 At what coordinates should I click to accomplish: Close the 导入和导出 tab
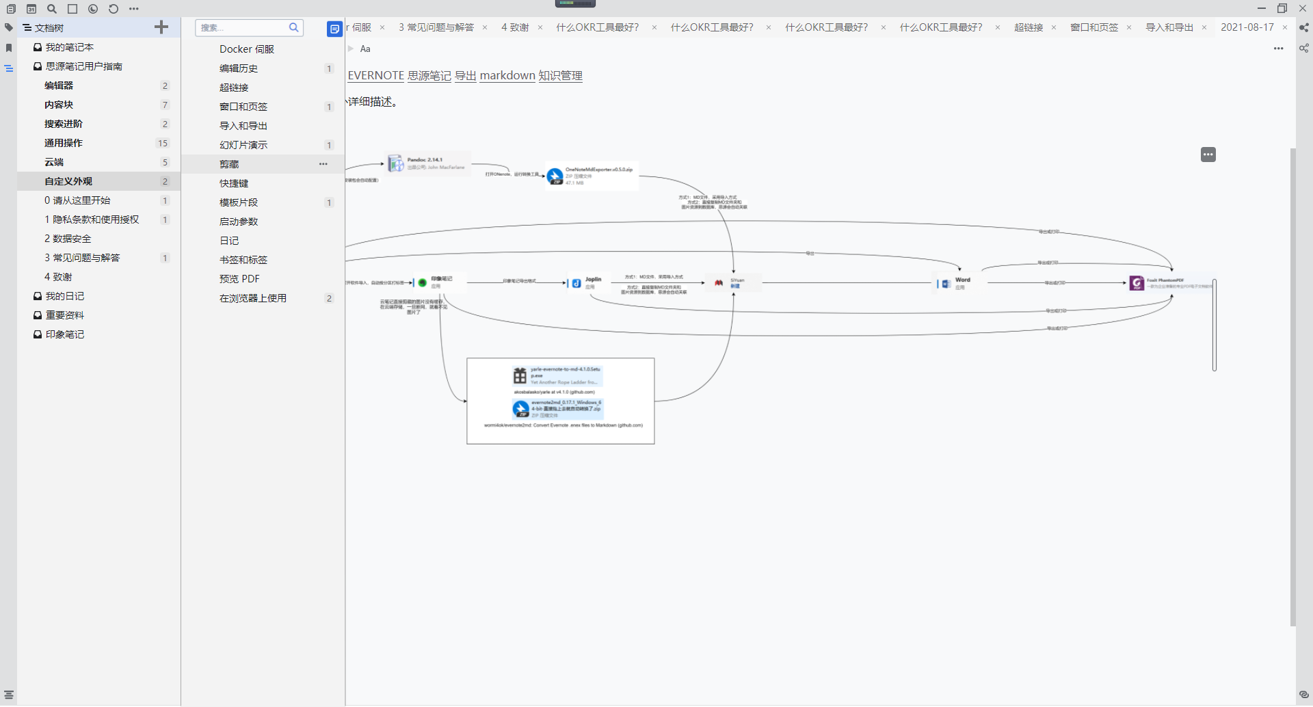click(1204, 27)
